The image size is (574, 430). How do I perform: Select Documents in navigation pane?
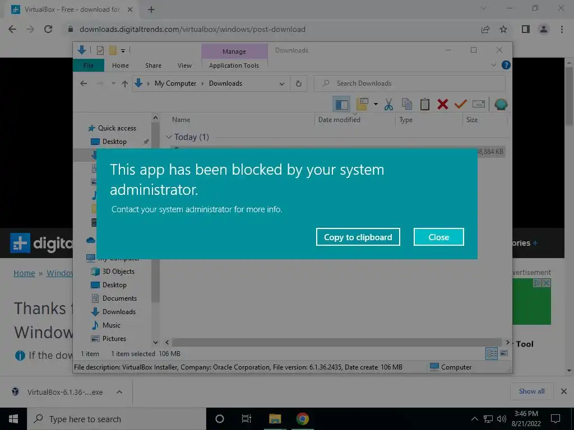point(119,298)
